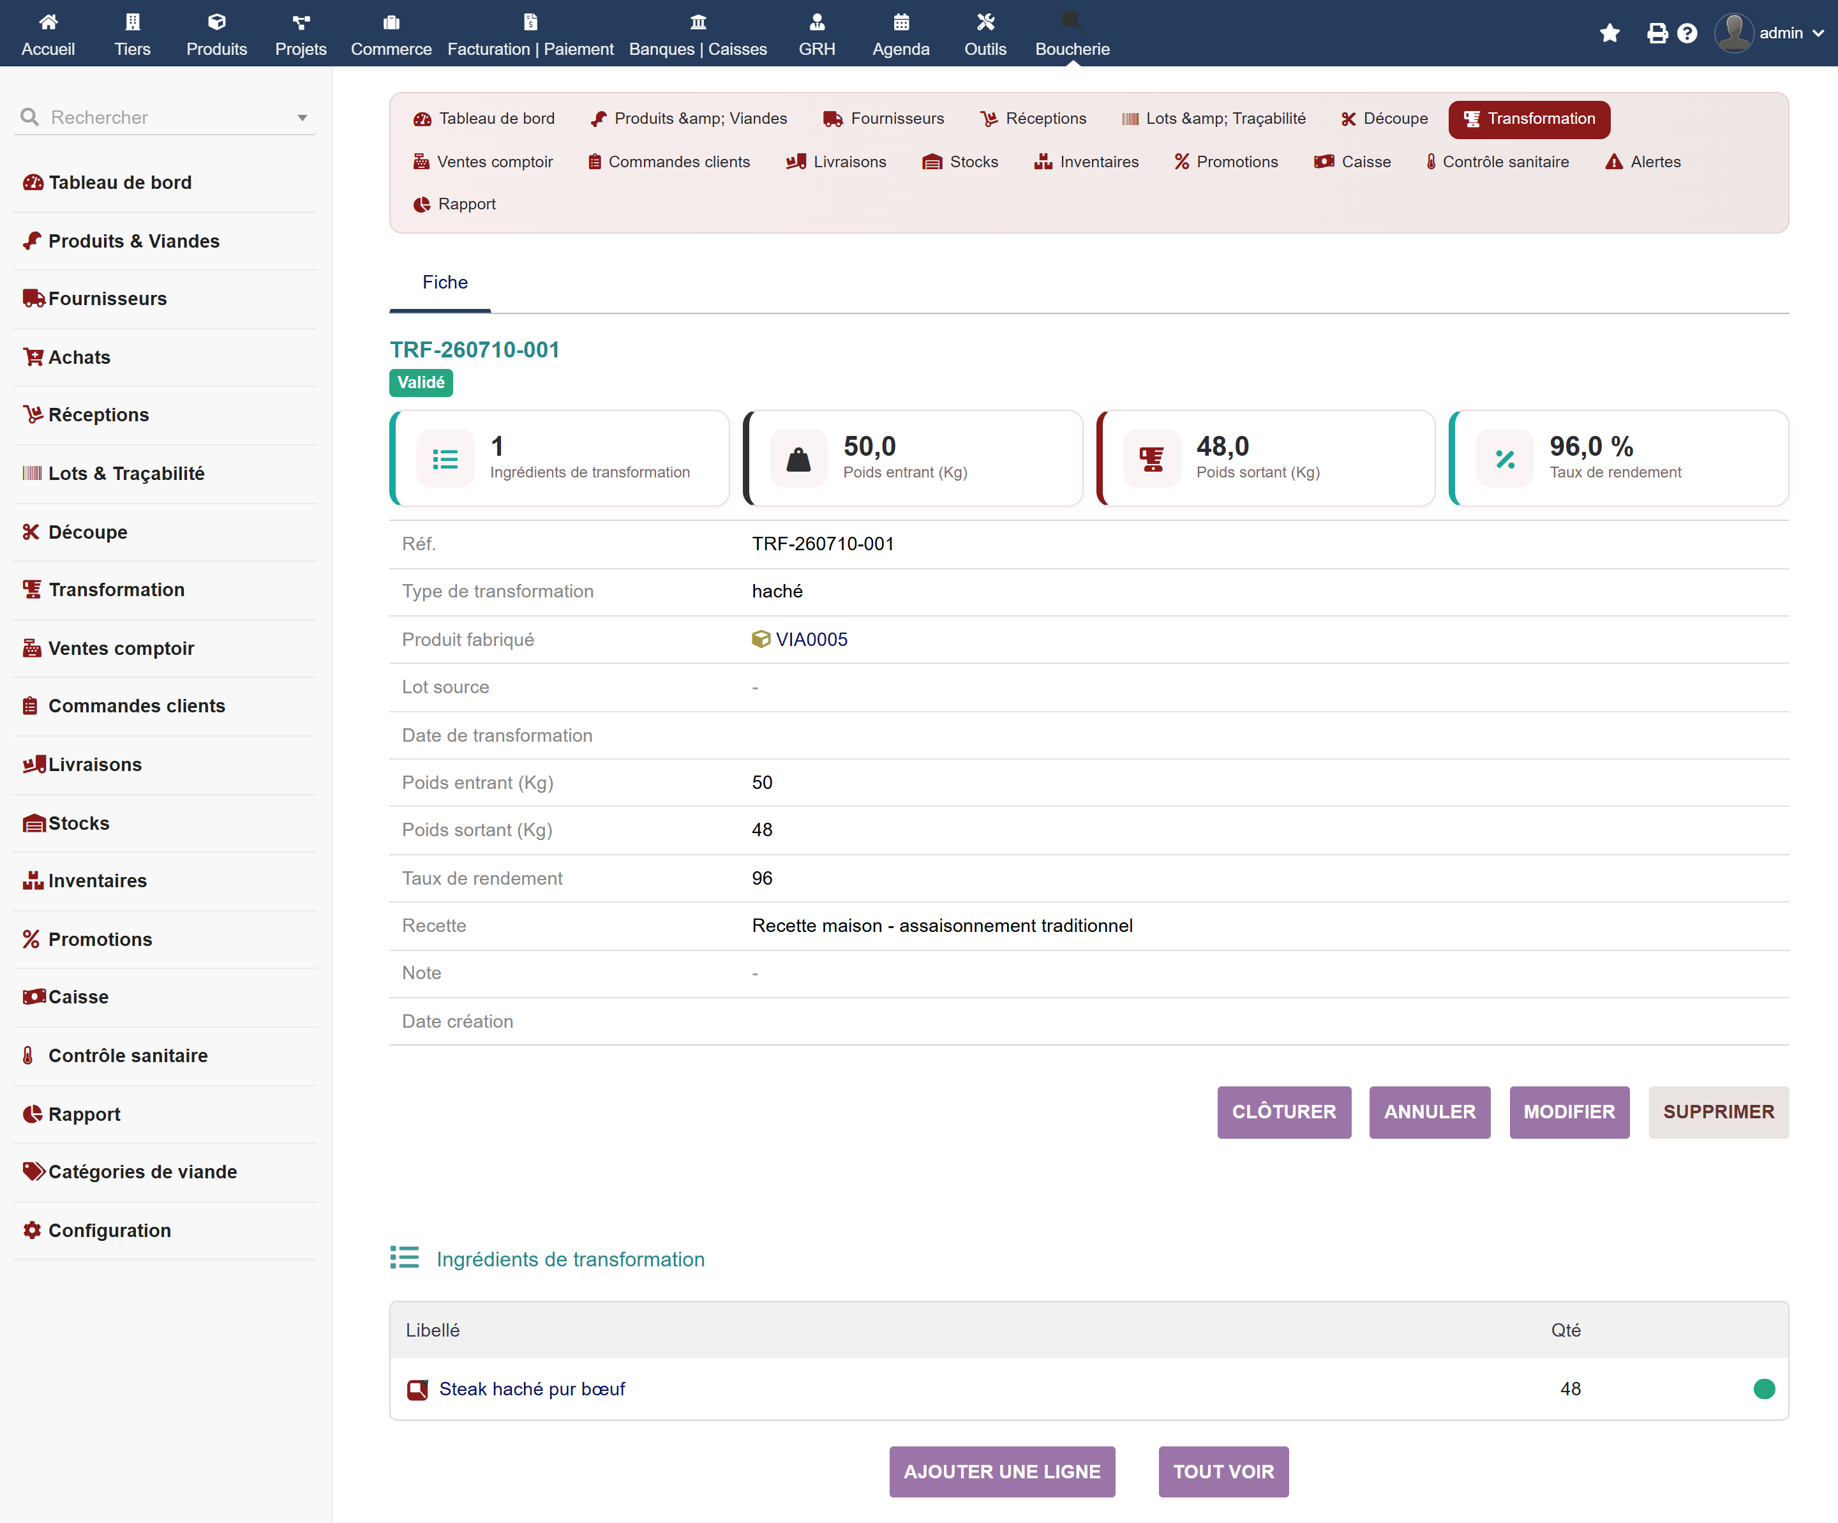Click the Accueil home icon
The height and width of the screenshot is (1523, 1838).
pyautogui.click(x=48, y=22)
